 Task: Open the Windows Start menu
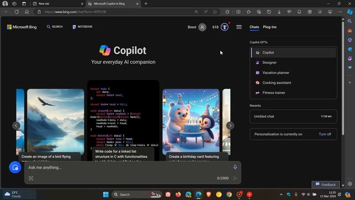[106, 194]
